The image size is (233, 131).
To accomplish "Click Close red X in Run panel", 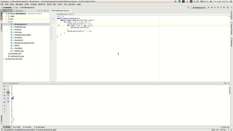I will click(4, 109).
